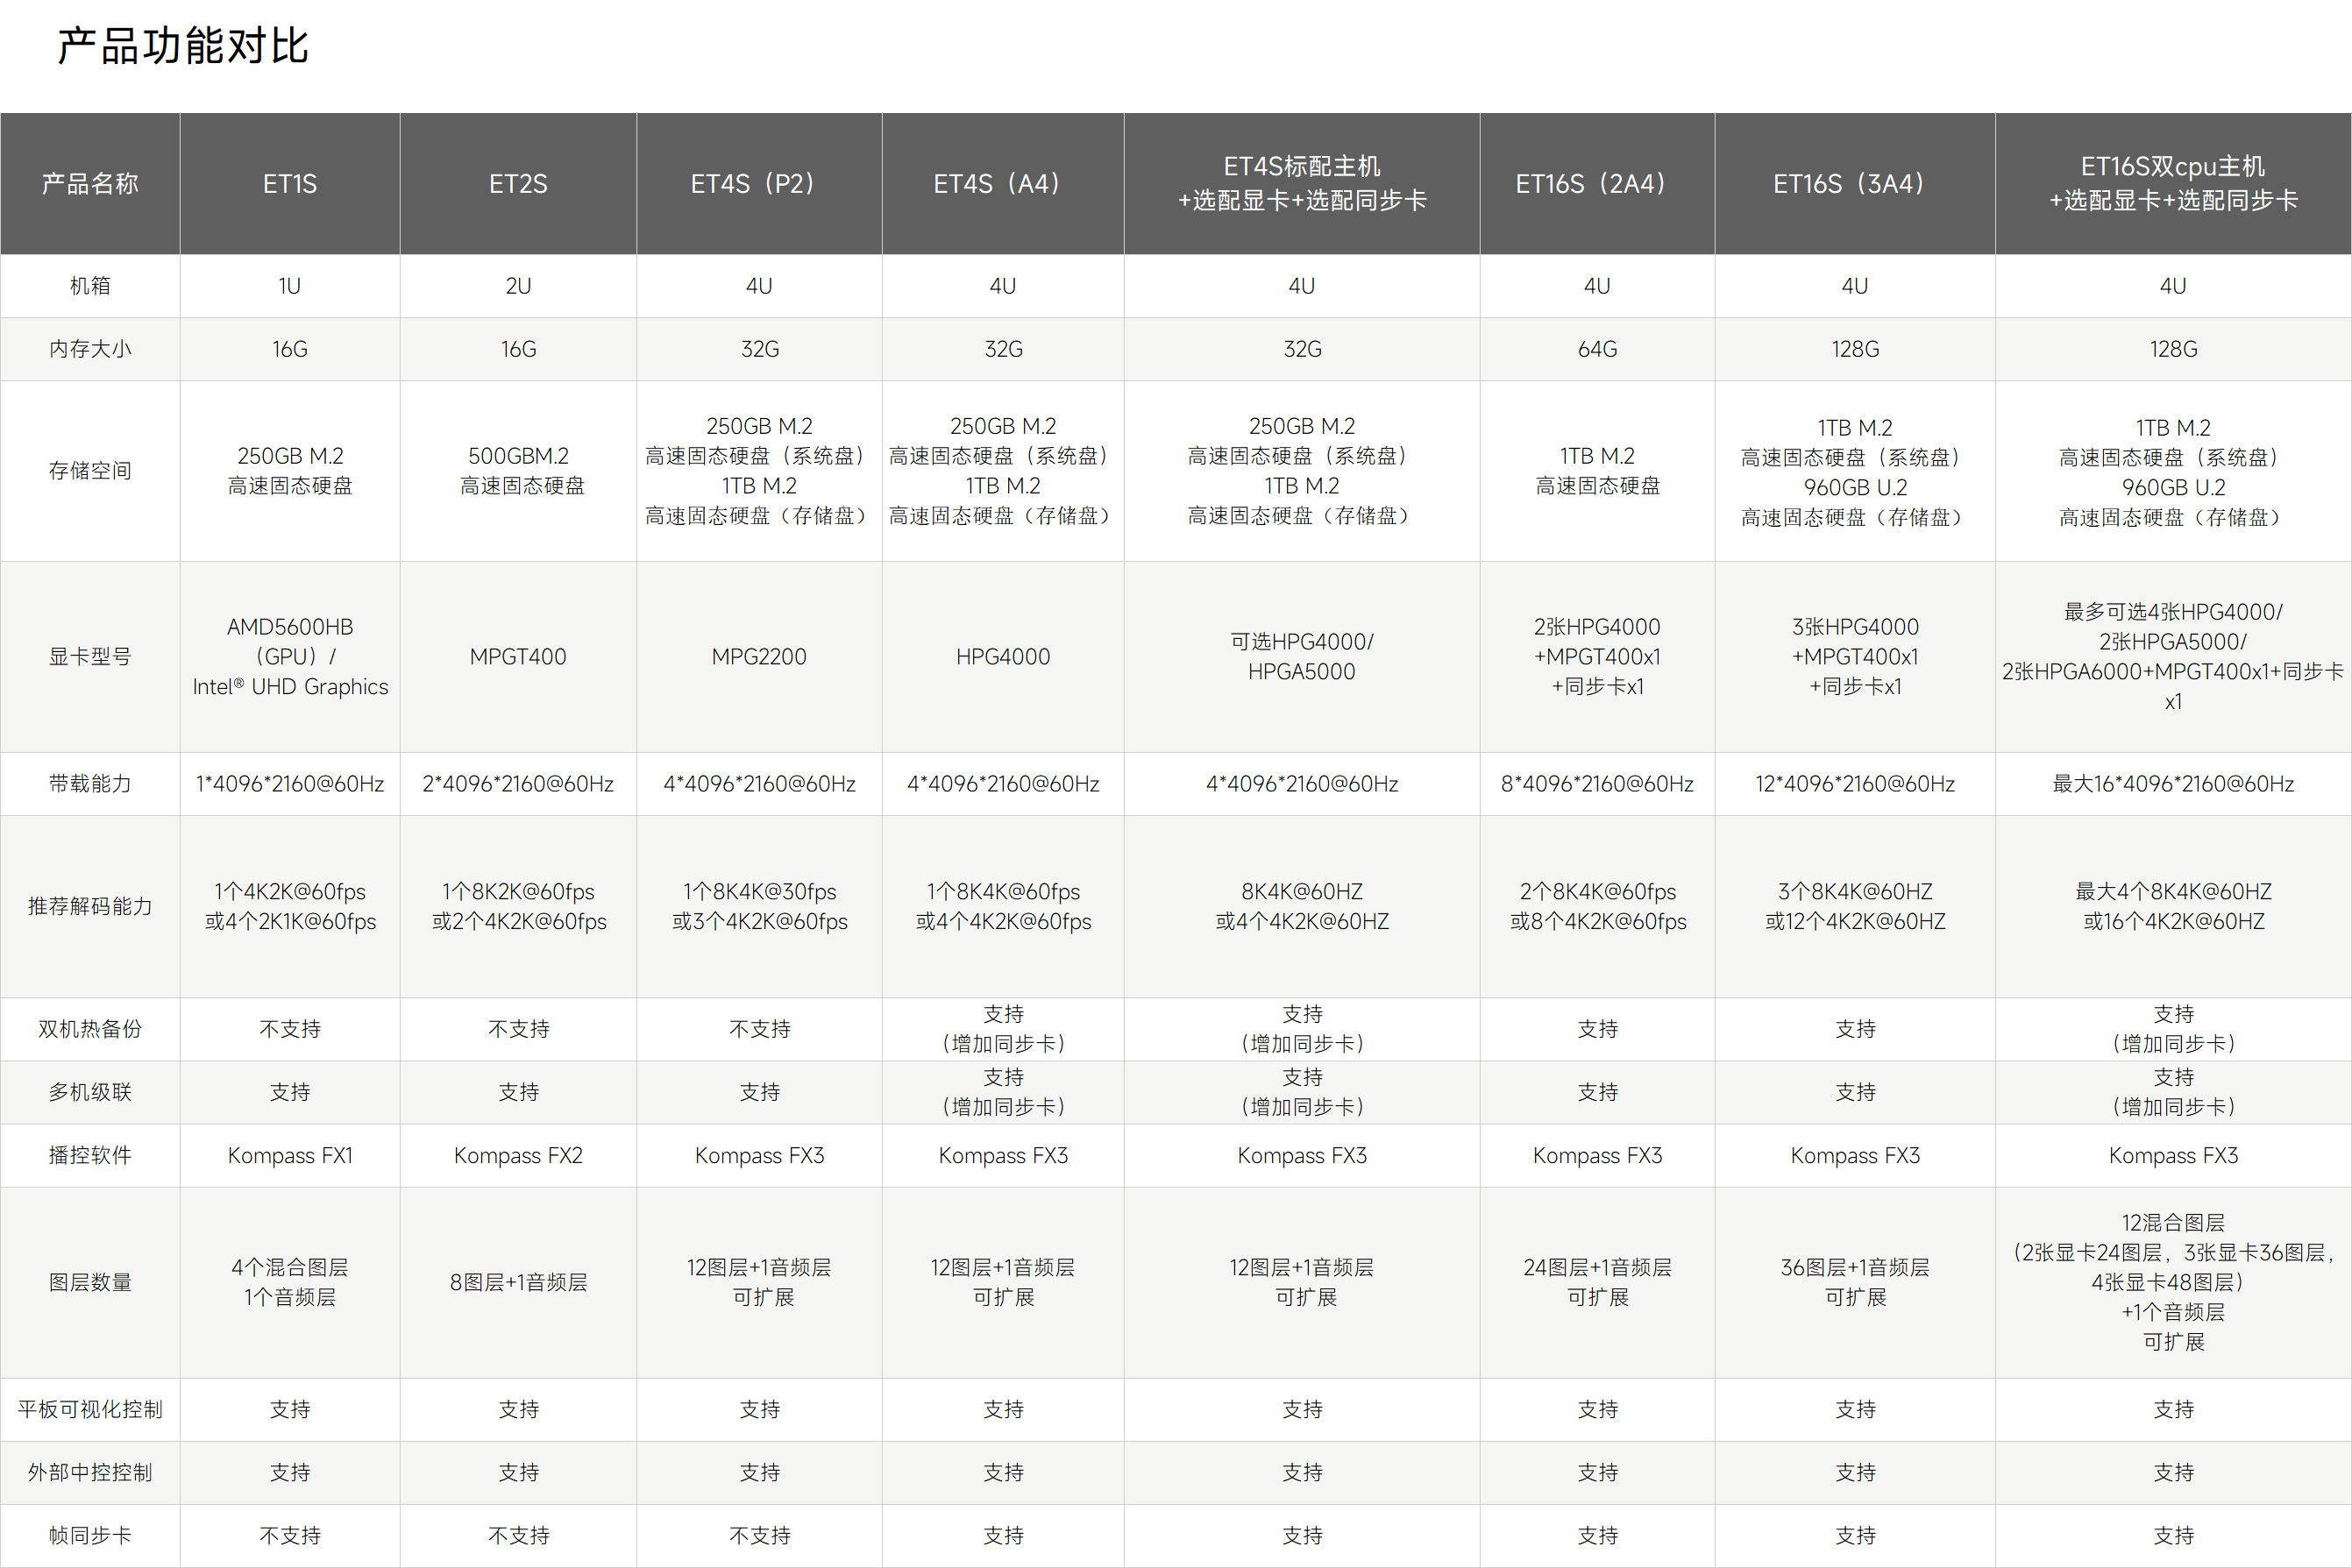Image resolution: width=2352 pixels, height=1568 pixels.
Task: Select the 显卡型号 row label
Action: 90,657
